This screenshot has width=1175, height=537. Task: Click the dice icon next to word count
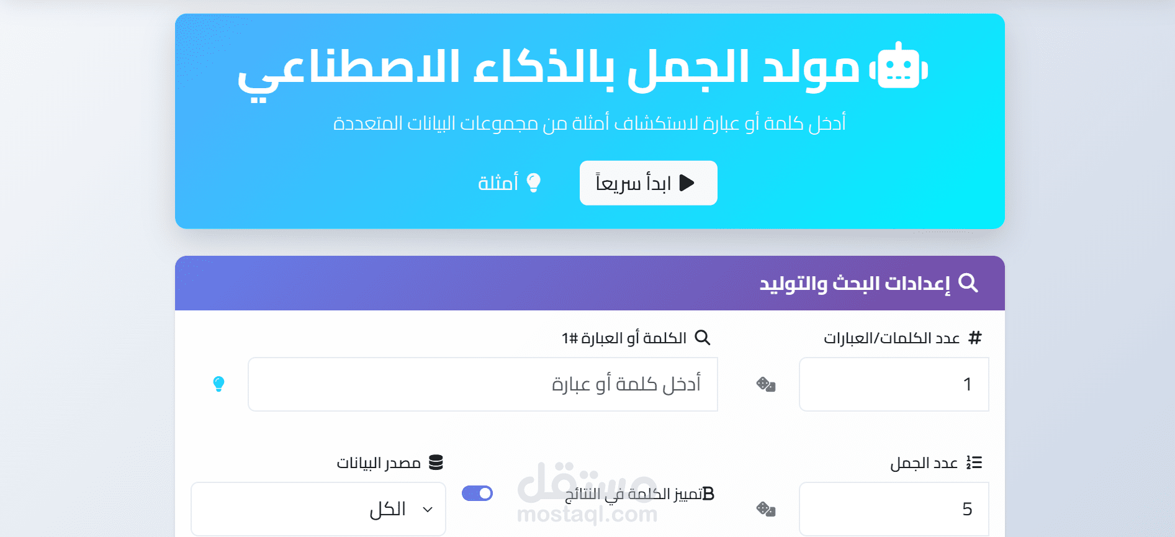click(765, 384)
